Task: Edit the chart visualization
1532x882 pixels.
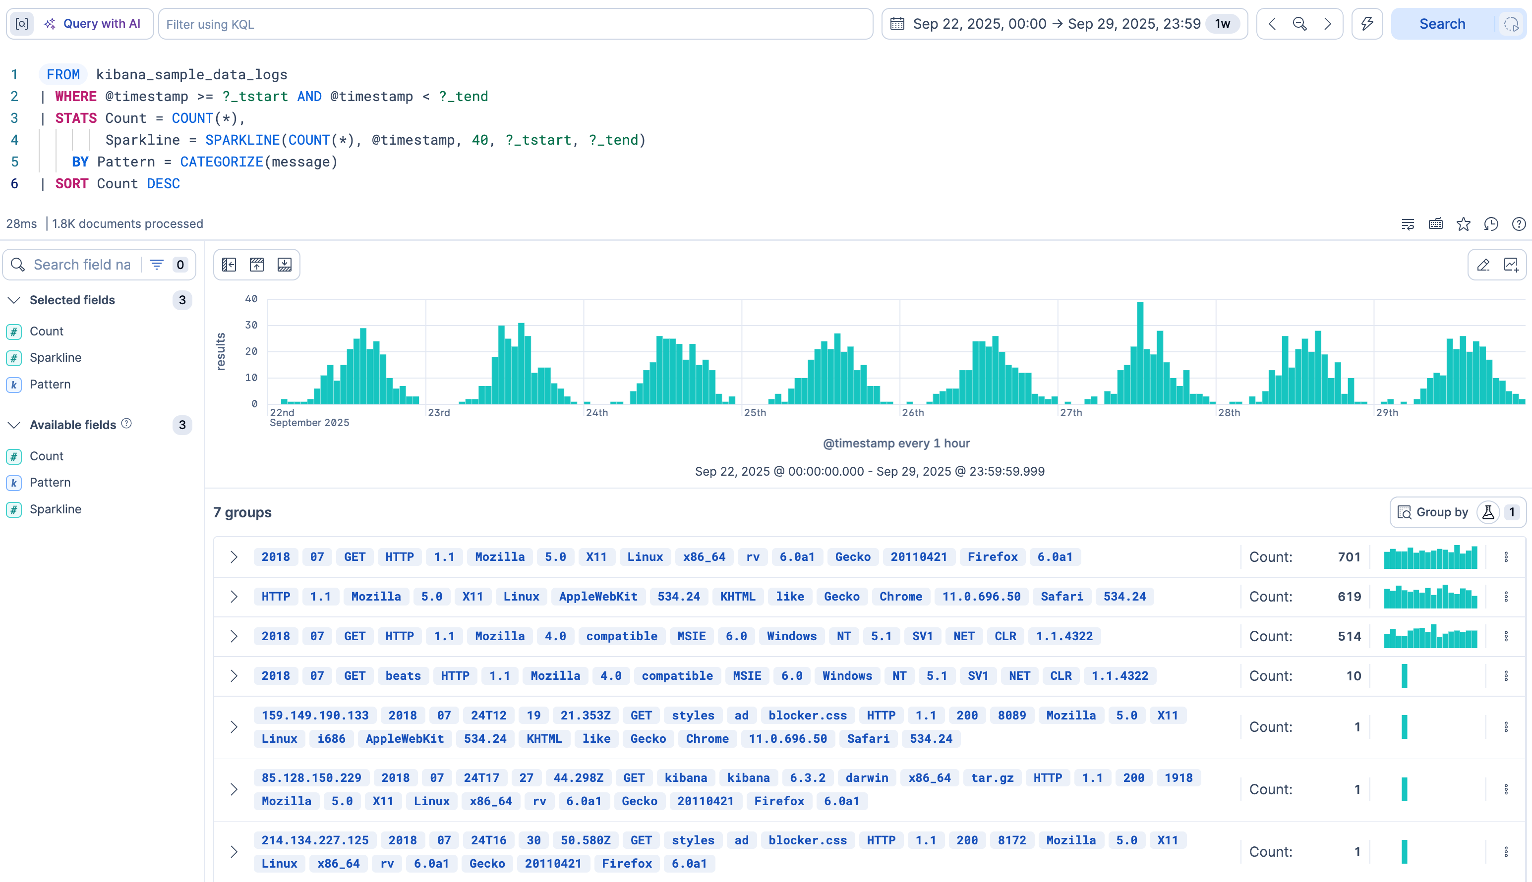Action: pyautogui.click(x=1483, y=265)
